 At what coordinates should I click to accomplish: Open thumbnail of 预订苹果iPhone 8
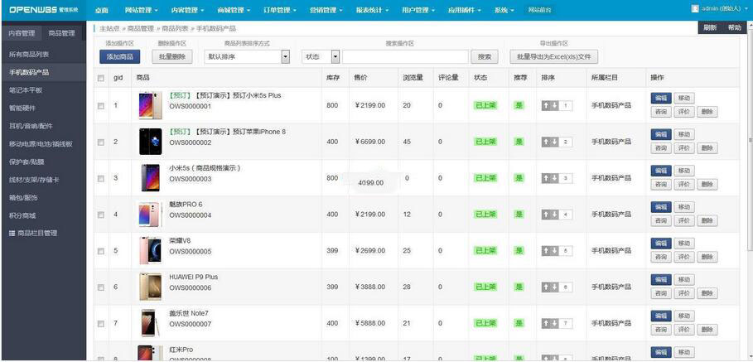[x=150, y=142]
